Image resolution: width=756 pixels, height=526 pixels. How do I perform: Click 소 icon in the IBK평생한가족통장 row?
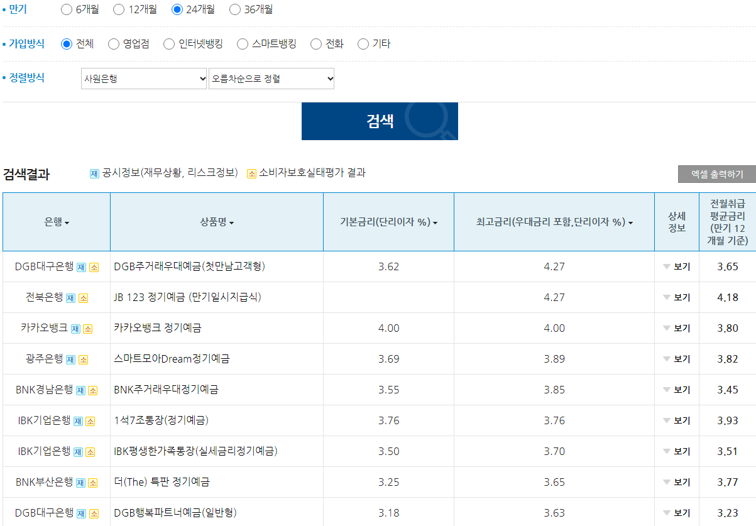(90, 452)
